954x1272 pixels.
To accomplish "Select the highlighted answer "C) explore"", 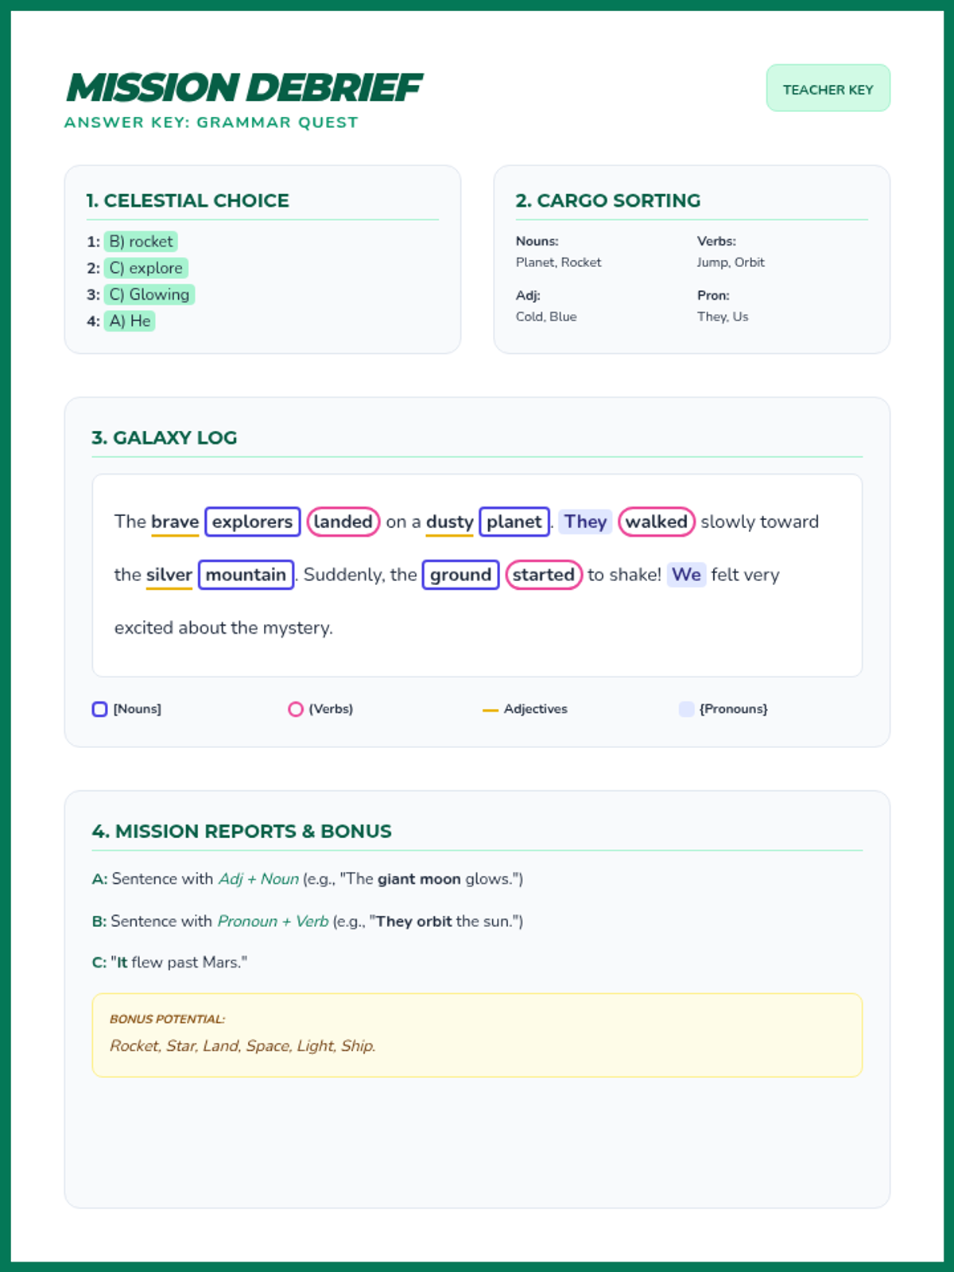I will point(145,268).
